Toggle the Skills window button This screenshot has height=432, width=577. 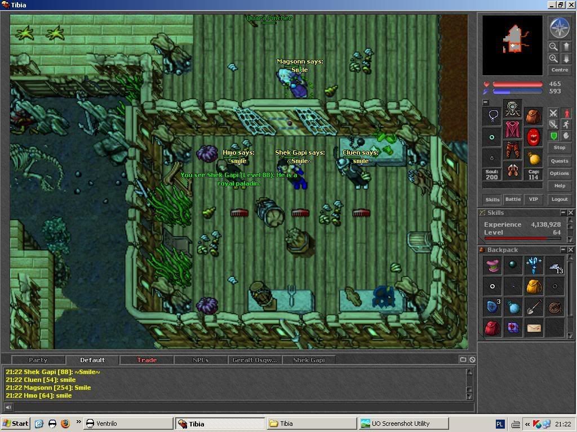tap(492, 199)
